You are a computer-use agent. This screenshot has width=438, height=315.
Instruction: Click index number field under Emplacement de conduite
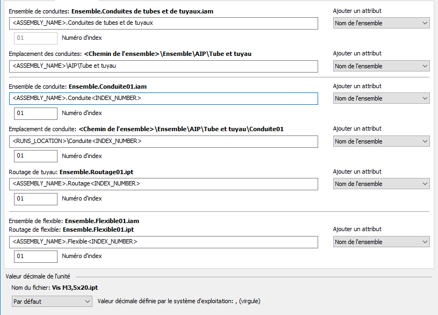pos(35,156)
